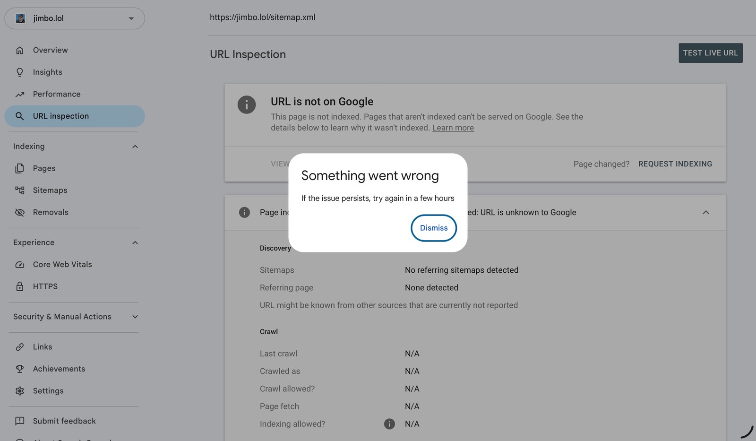Collapse the Page indexing details panel
The height and width of the screenshot is (441, 756).
coord(706,212)
